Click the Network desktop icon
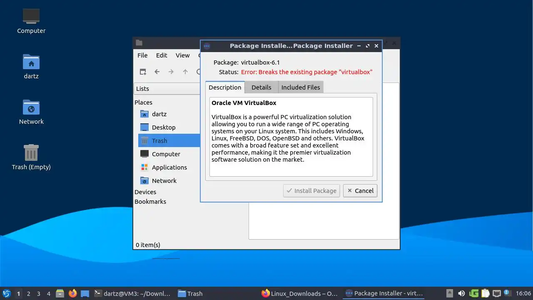The height and width of the screenshot is (300, 533). [x=31, y=112]
